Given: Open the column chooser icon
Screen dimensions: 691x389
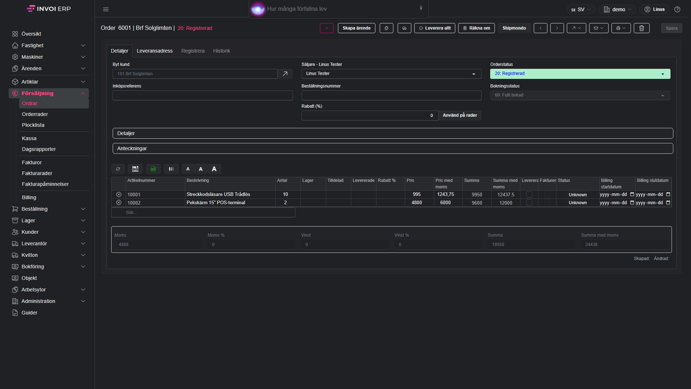Looking at the screenshot, I should (171, 169).
